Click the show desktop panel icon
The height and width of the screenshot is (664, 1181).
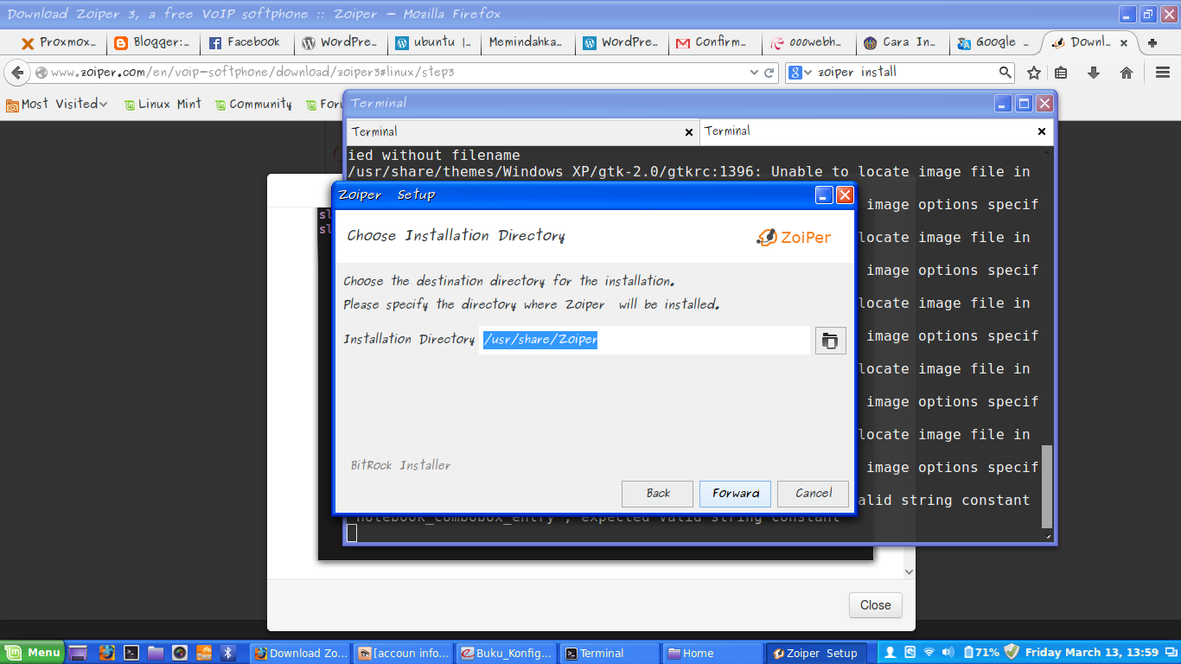tap(78, 653)
